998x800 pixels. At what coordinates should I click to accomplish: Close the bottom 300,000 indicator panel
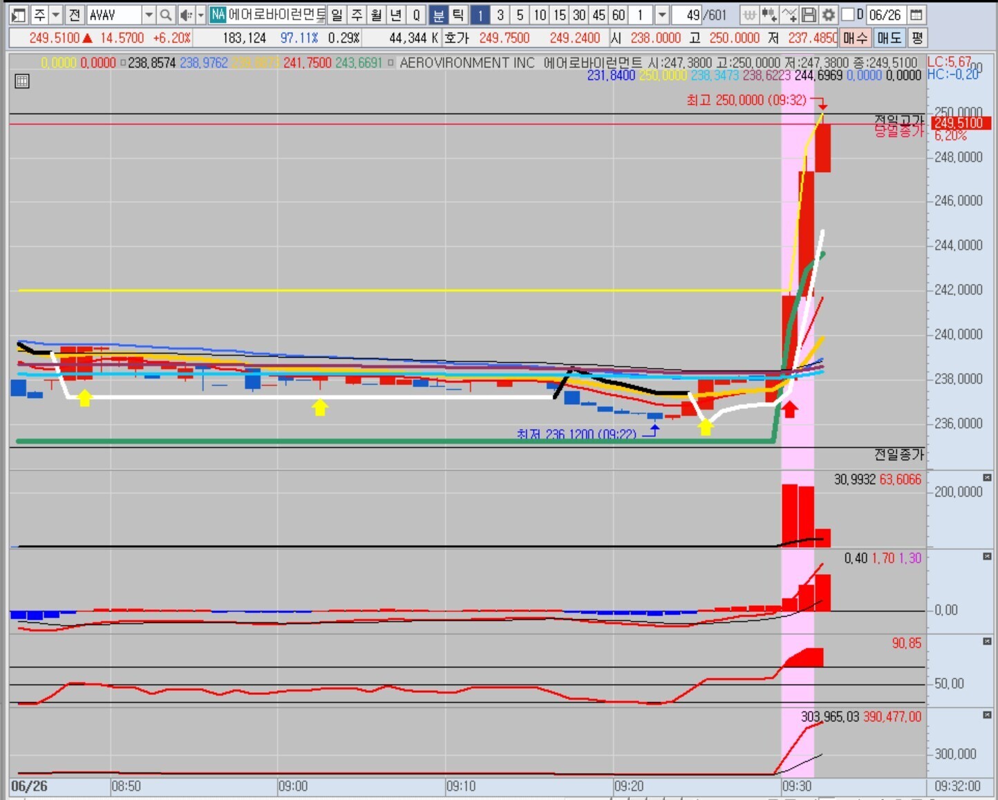pyautogui.click(x=987, y=715)
